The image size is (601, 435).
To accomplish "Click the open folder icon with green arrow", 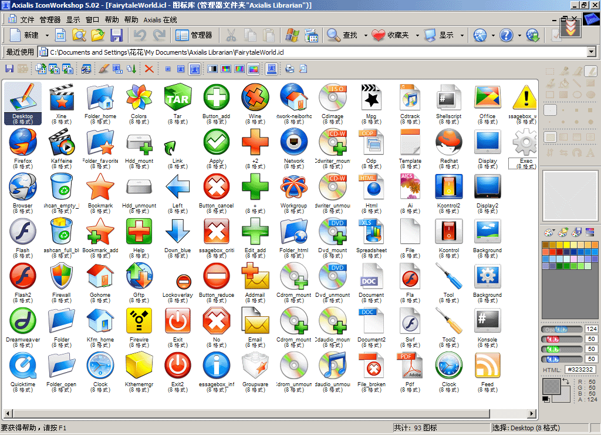I will pyautogui.click(x=98, y=35).
